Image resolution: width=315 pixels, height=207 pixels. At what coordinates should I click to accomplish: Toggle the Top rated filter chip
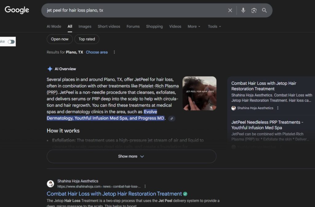[86, 39]
